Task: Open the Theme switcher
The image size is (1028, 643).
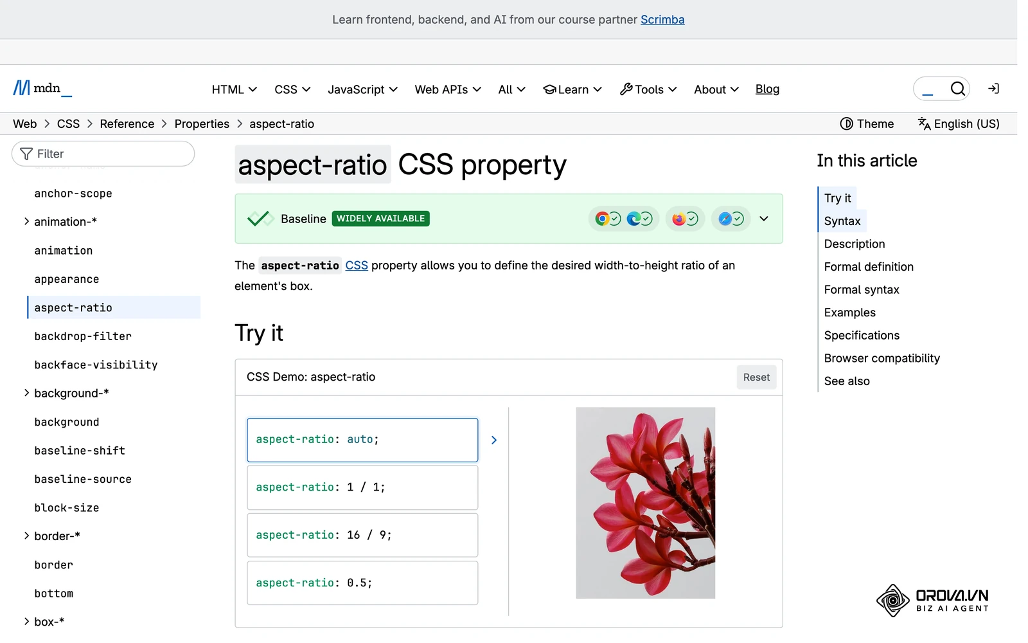Action: (867, 123)
